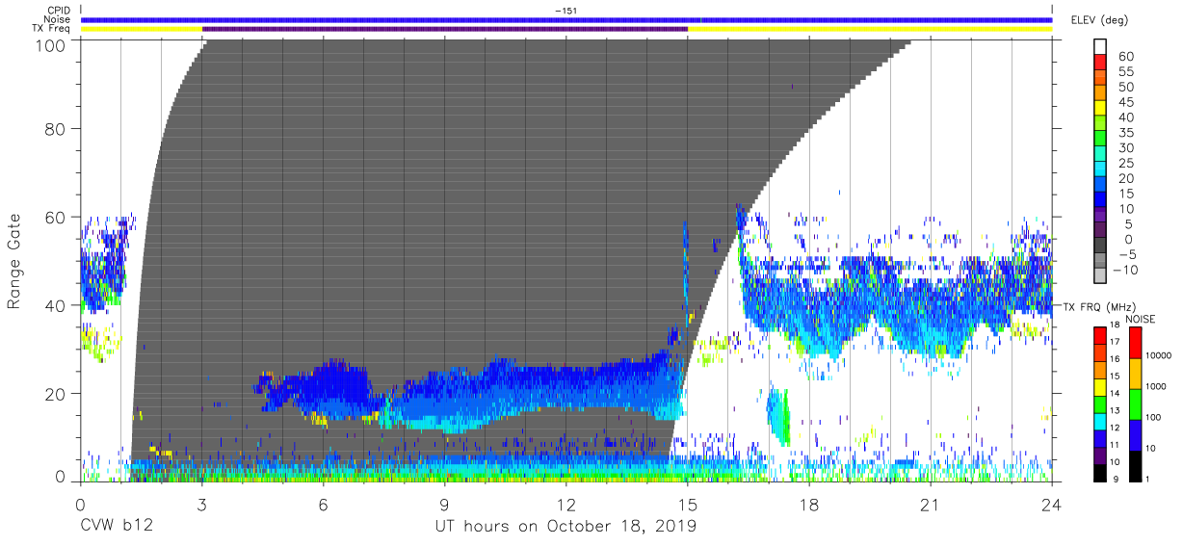This screenshot has width=1183, height=546.
Task: Select the blue Noise indicator bar
Action: tap(566, 19)
